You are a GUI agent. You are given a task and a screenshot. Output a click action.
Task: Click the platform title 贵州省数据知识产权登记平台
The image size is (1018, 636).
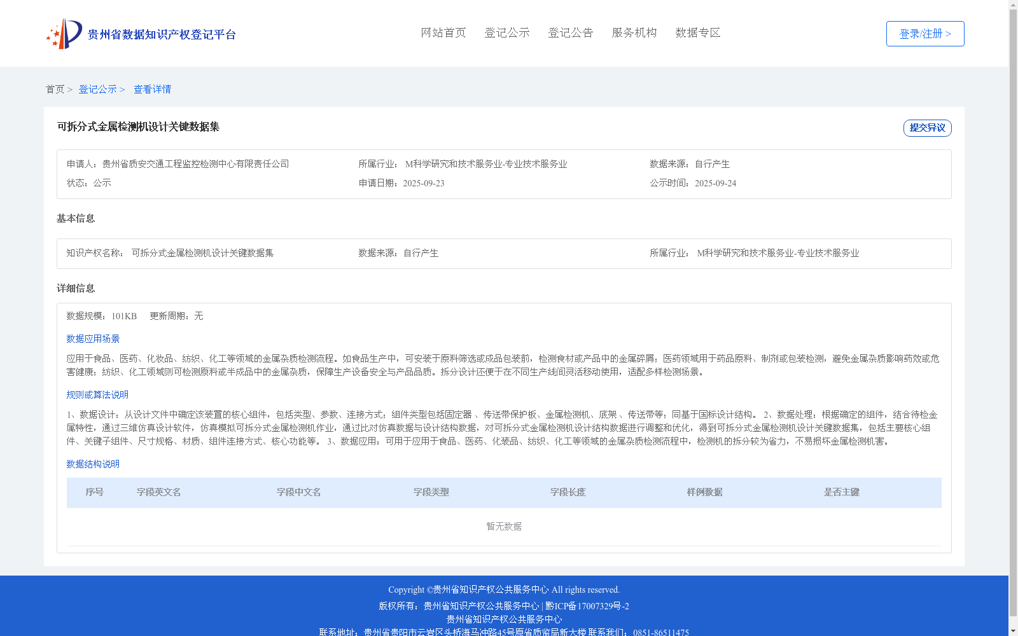[x=162, y=34]
